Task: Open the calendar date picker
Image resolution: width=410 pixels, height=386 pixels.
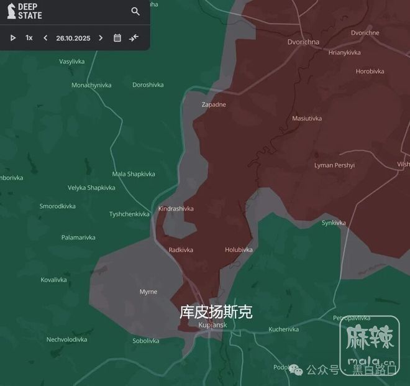Action: [x=117, y=38]
